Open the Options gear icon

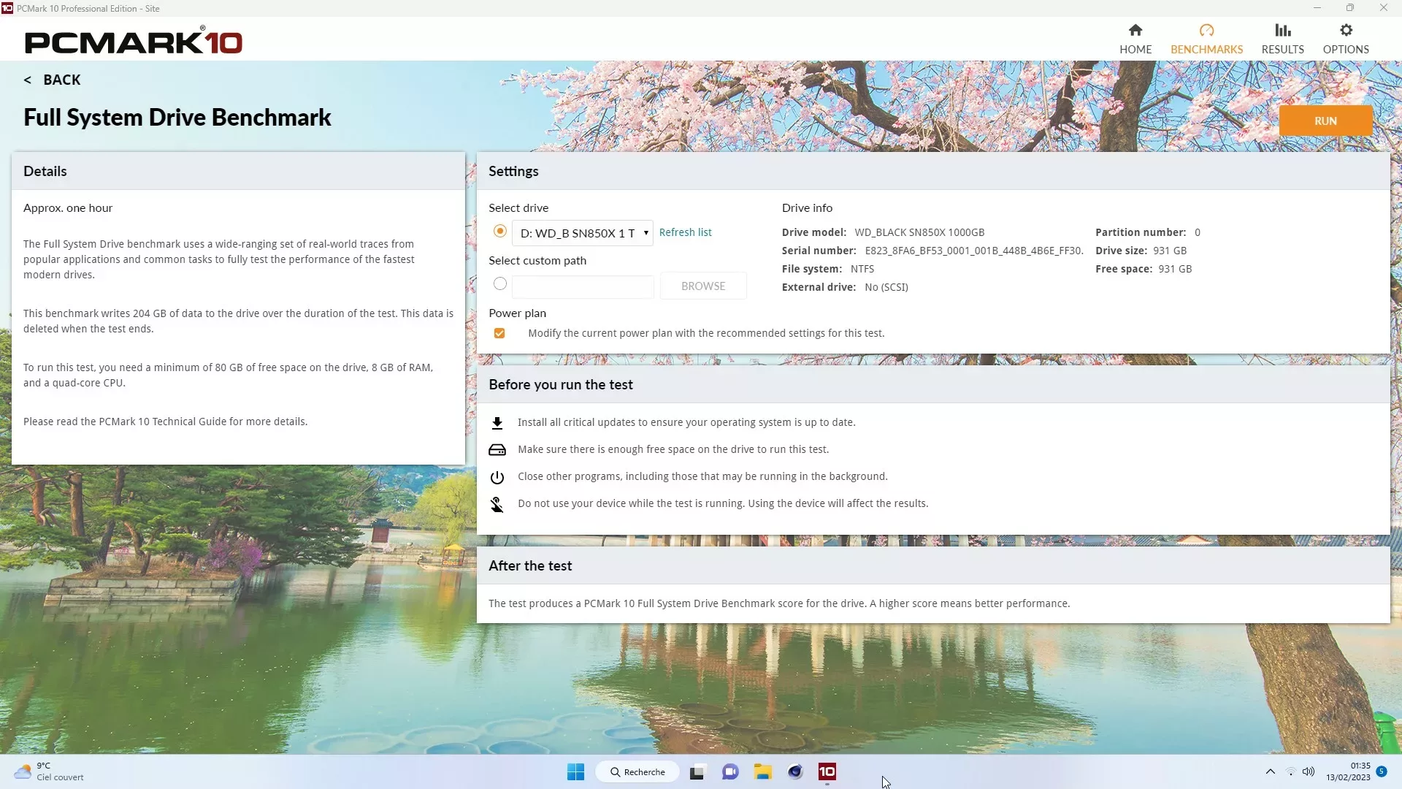1345,30
